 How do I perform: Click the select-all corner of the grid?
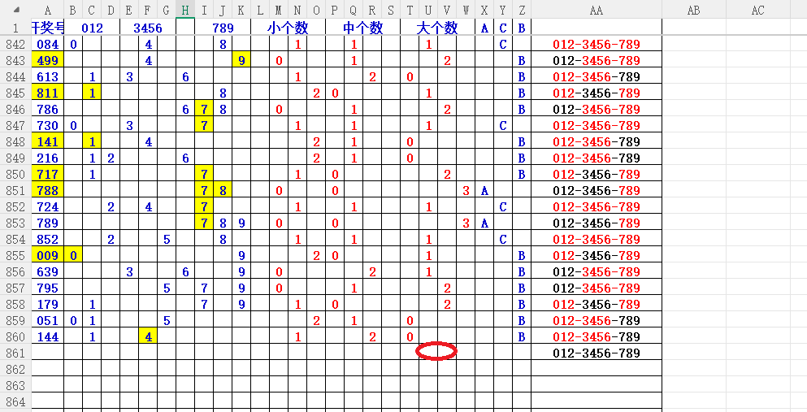pyautogui.click(x=15, y=10)
